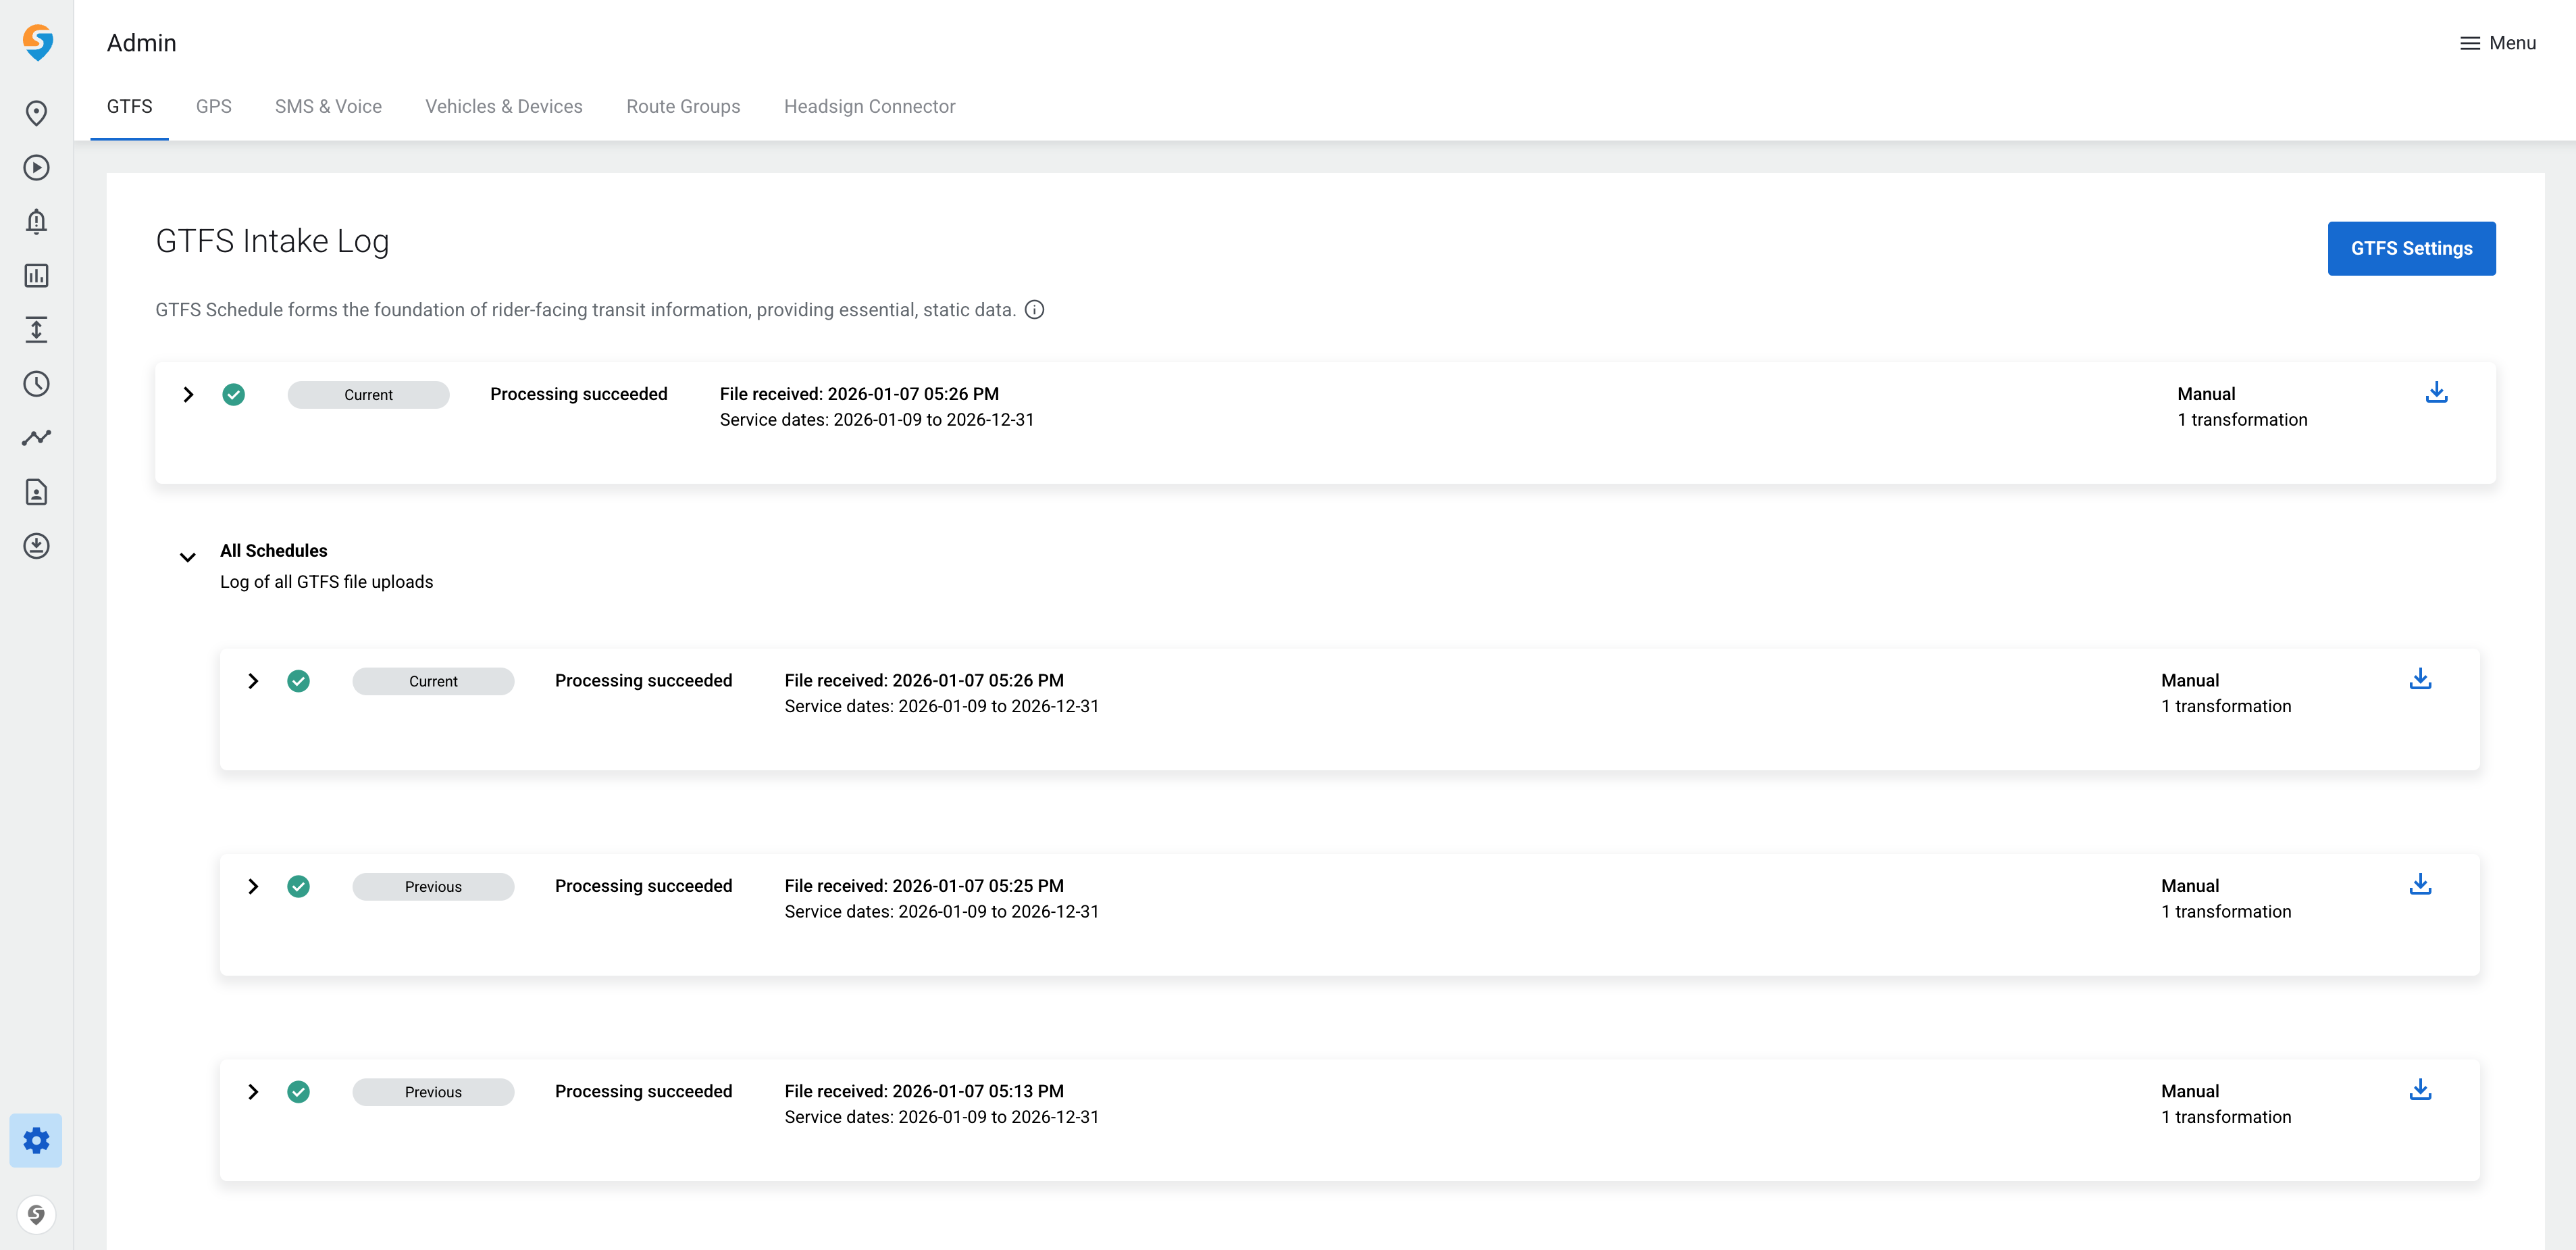
Task: Collapse the All Schedules section
Action: tap(187, 557)
